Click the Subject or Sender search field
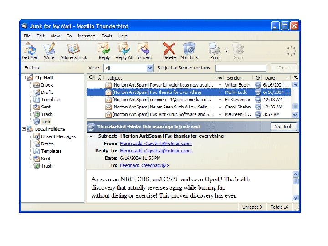 (241, 68)
